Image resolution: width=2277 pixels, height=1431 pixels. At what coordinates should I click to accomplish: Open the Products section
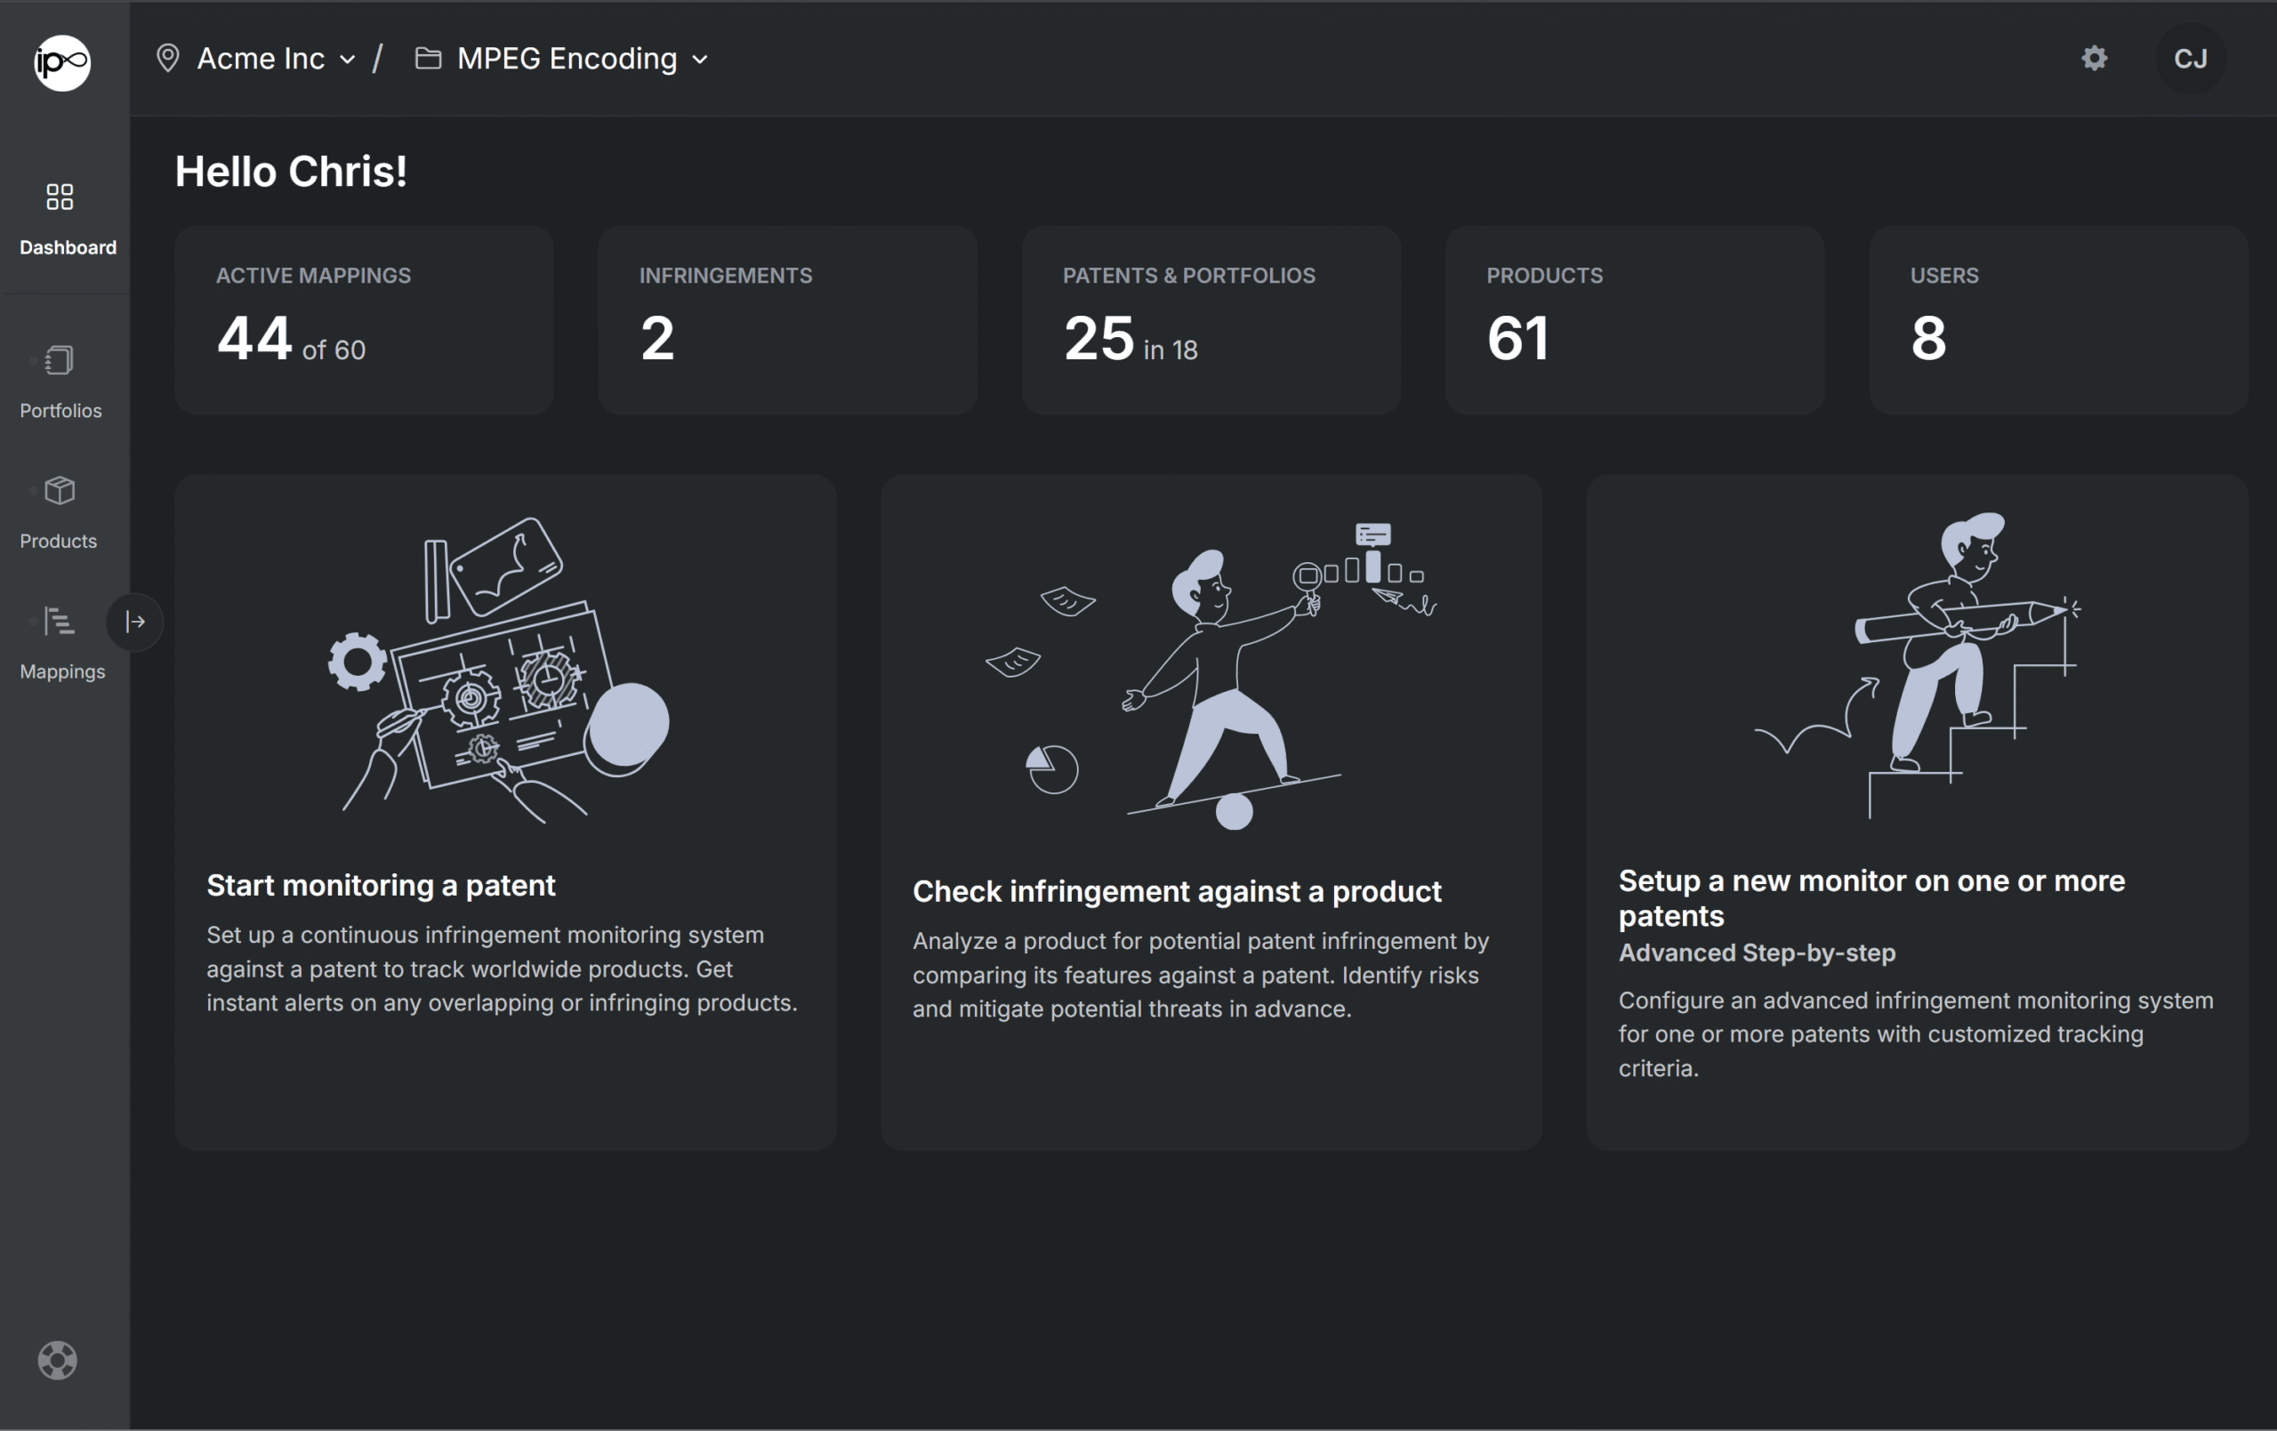58,509
